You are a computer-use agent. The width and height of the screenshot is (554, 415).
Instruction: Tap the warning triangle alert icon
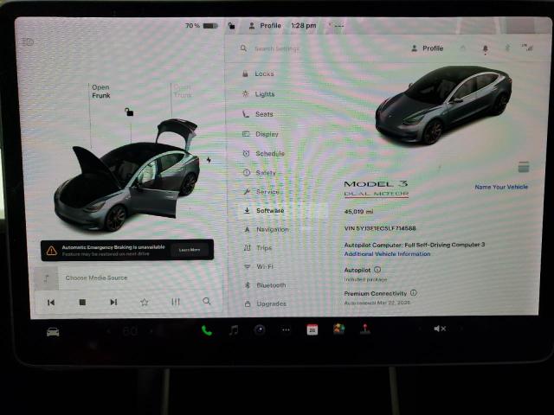[52, 251]
